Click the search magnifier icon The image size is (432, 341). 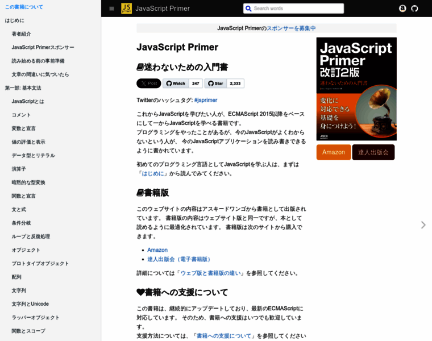[x=248, y=9]
